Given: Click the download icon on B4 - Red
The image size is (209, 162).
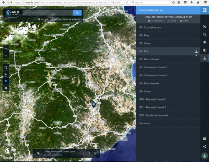Looking at the screenshot, I should 196,51.
